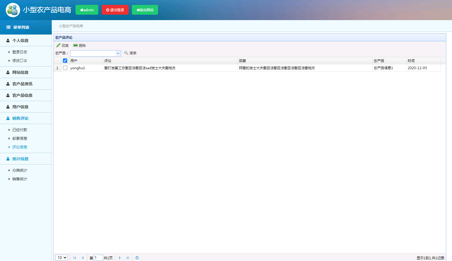
Task: Sort by the 评论 column header
Action: point(170,61)
